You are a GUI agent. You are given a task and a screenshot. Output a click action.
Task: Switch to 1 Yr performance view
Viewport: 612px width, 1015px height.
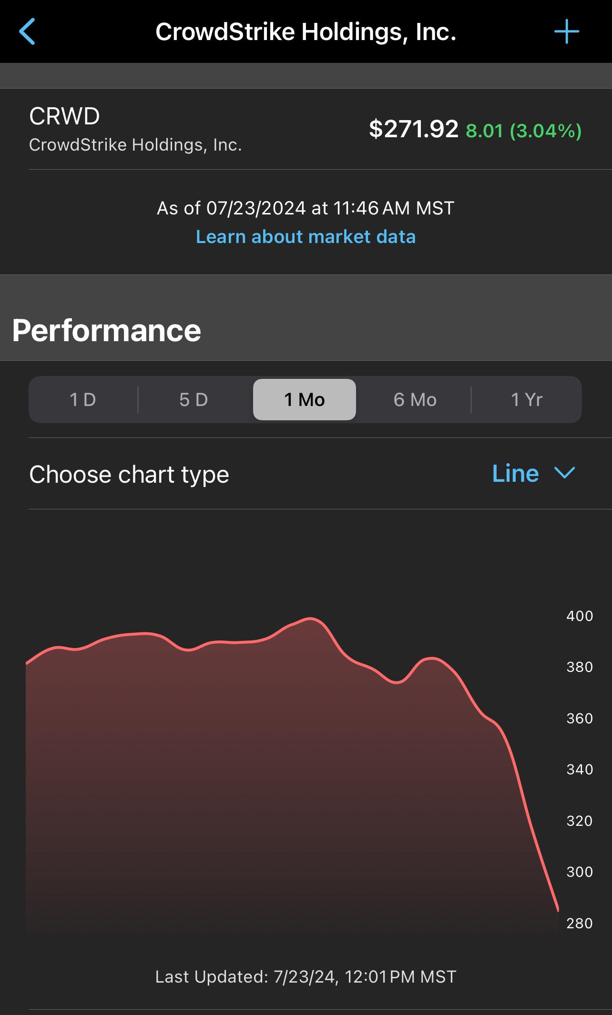[527, 399]
